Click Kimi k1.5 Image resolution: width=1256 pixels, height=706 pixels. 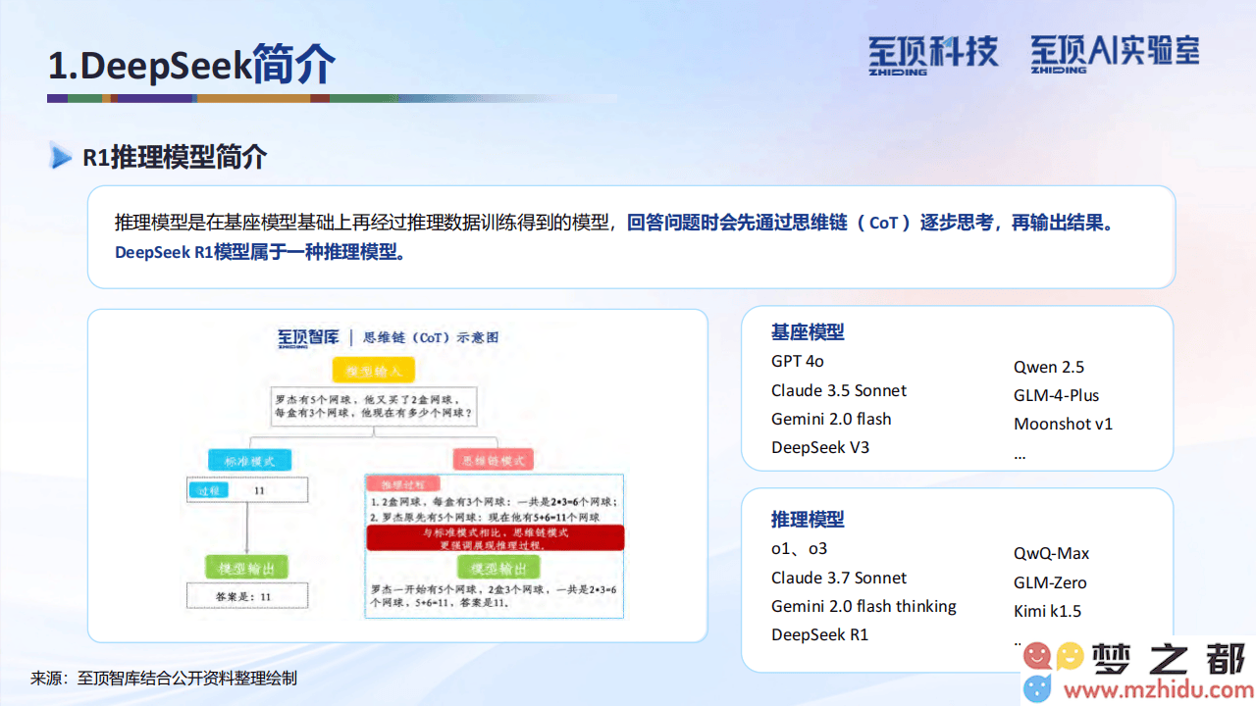click(x=1048, y=611)
